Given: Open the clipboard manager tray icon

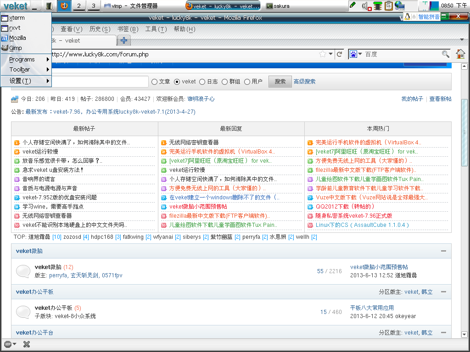Looking at the screenshot, I should 388,5.
